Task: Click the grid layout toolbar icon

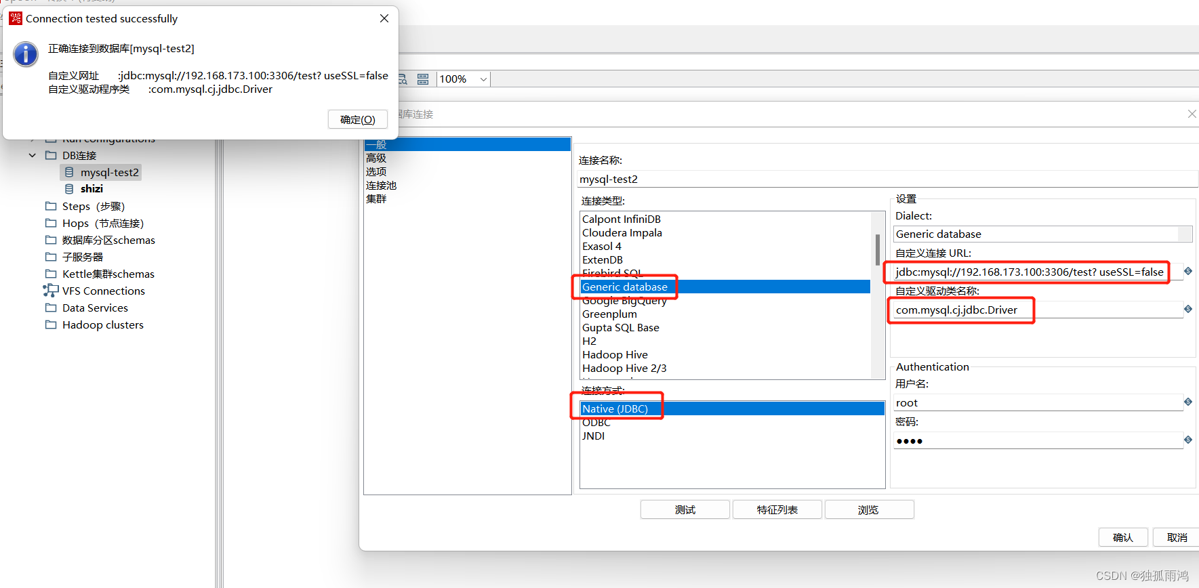Action: click(423, 79)
